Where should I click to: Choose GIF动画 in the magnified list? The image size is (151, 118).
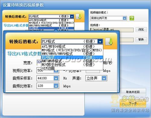coord(72,68)
